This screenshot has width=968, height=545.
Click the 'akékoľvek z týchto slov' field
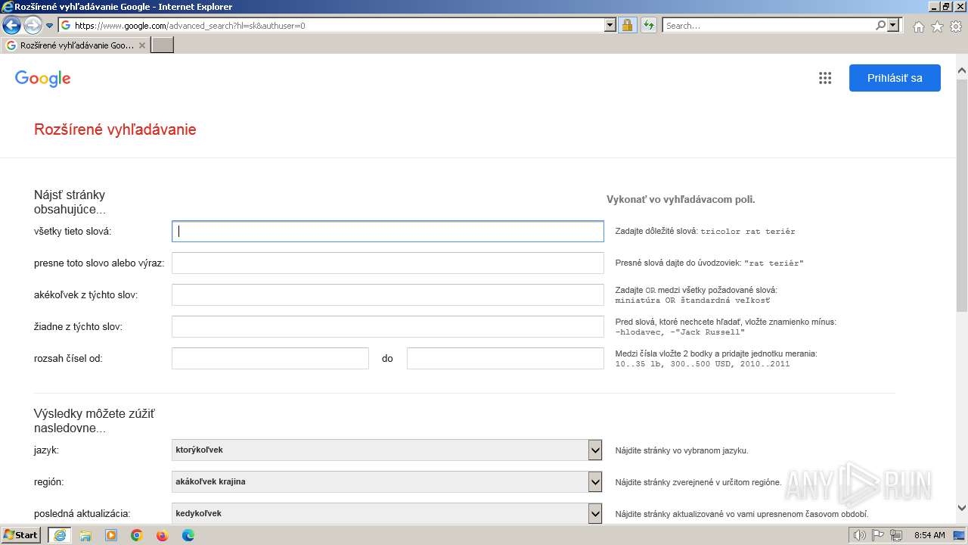pyautogui.click(x=388, y=295)
